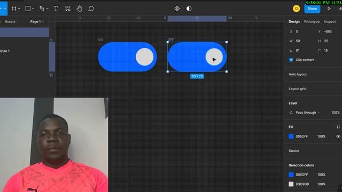Toggle the Clip content checkbox
This screenshot has width=342, height=192.
(x=291, y=60)
